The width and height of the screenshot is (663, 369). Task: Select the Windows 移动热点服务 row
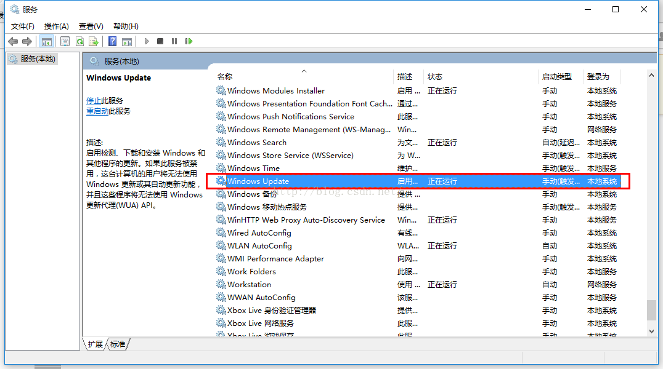coord(418,207)
